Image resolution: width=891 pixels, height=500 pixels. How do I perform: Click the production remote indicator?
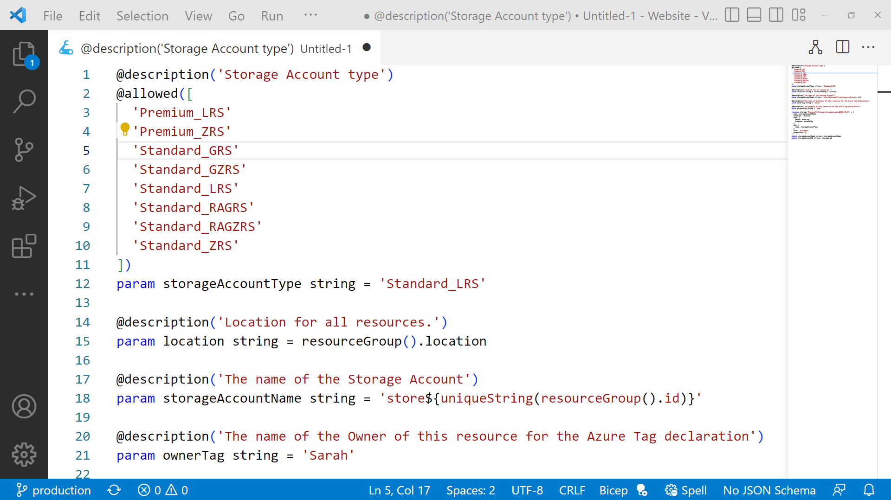pos(53,490)
